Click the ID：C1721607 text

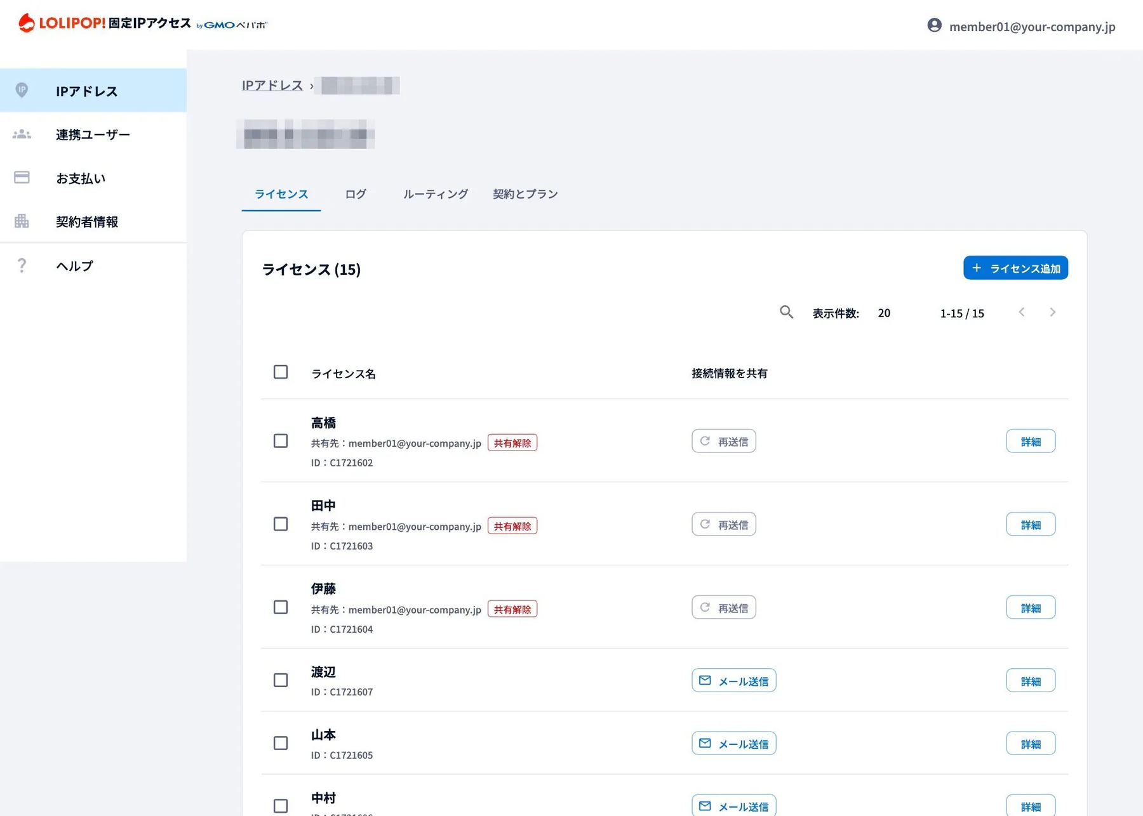pyautogui.click(x=342, y=692)
